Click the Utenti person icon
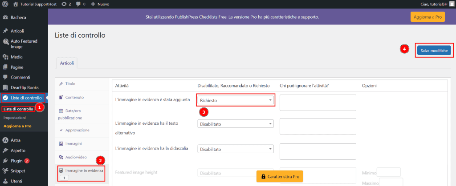Screen dimensions: 456x186 tap(5, 182)
